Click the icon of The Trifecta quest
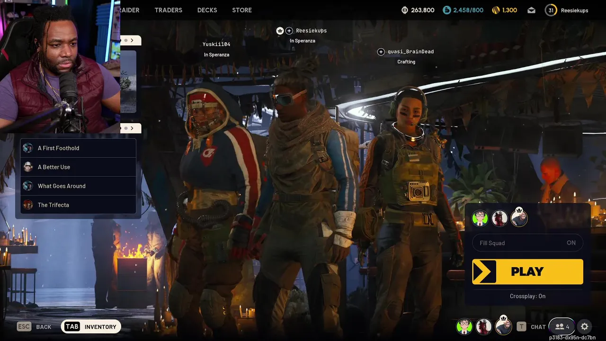Image resolution: width=606 pixels, height=341 pixels. click(28, 205)
